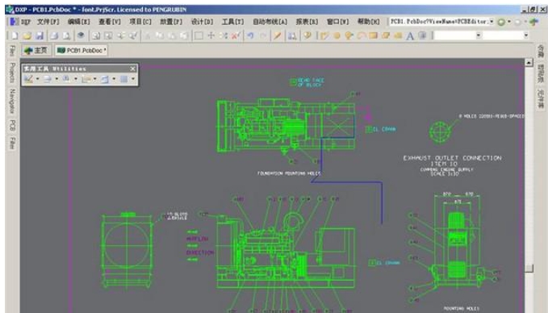
Task: Click the new blank document icon
Action: [15, 35]
